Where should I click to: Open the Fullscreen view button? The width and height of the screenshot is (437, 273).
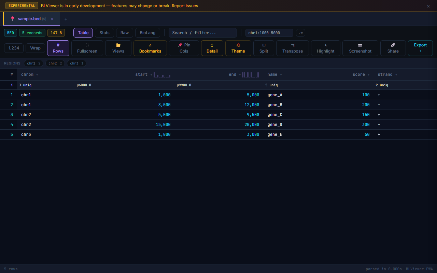(x=87, y=48)
